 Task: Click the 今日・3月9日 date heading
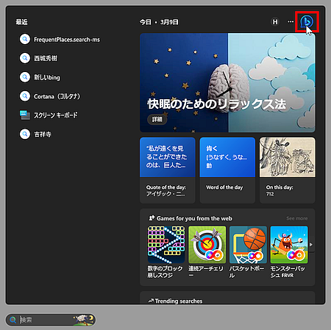pos(159,22)
